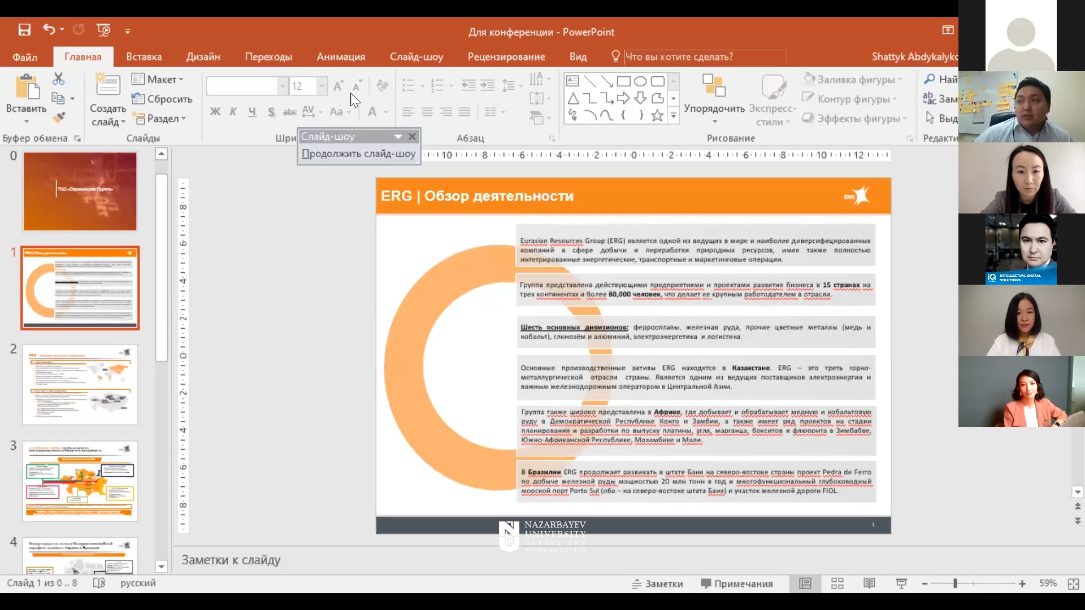Toggle Заметки notes pane in status bar

click(x=657, y=583)
